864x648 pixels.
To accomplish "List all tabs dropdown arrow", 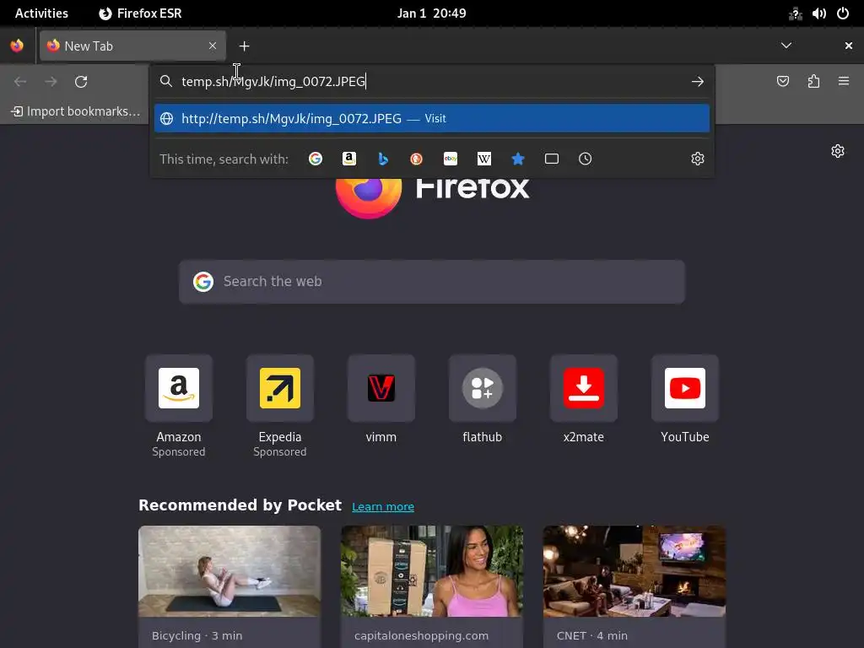I will click(x=786, y=46).
